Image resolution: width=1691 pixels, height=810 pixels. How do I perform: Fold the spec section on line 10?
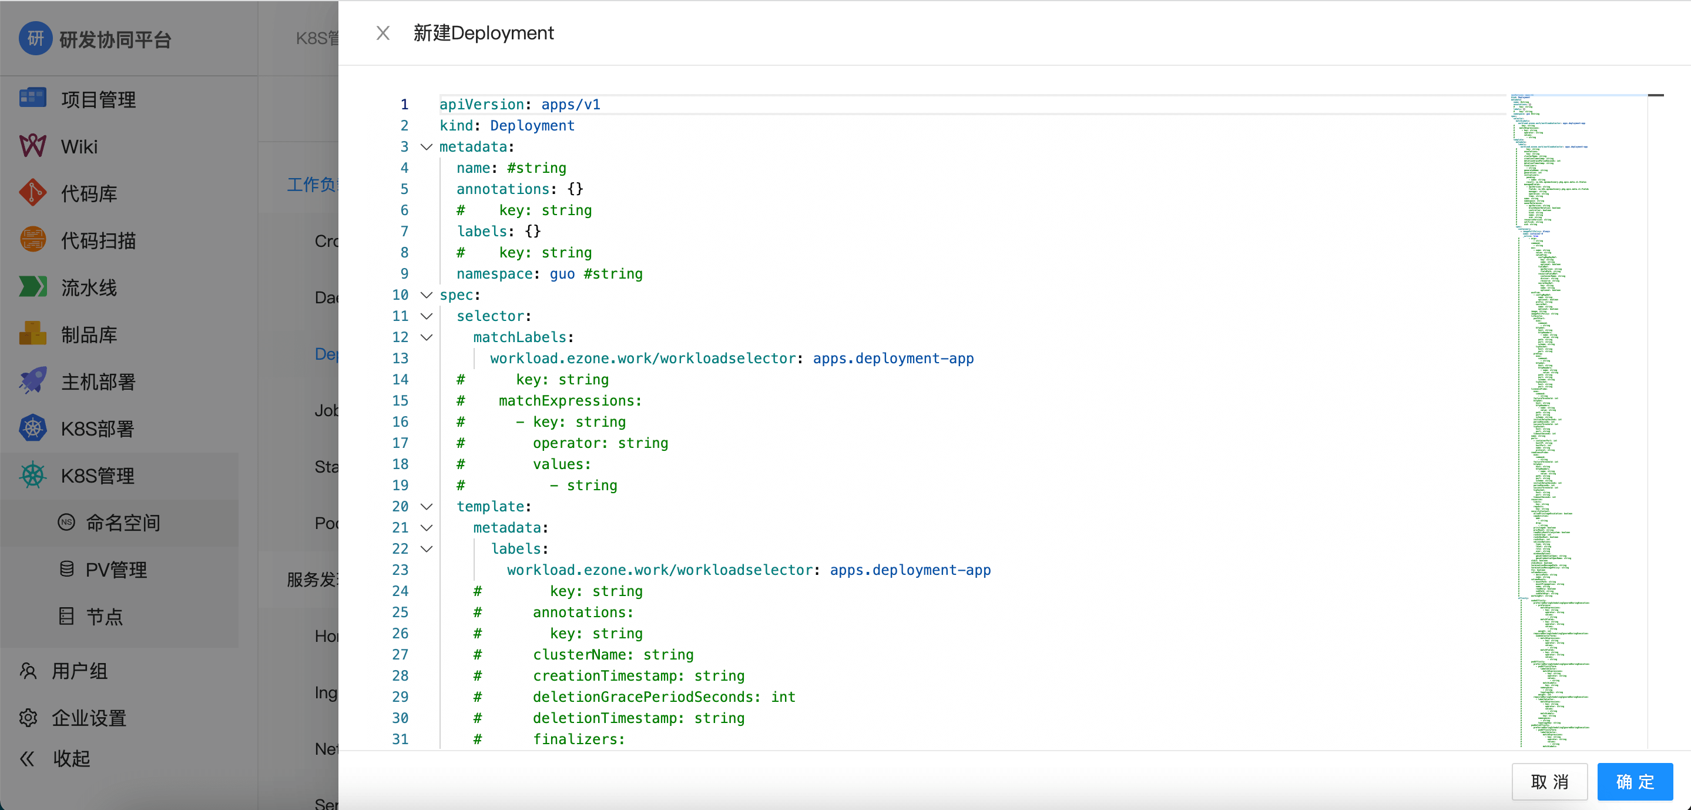(426, 295)
